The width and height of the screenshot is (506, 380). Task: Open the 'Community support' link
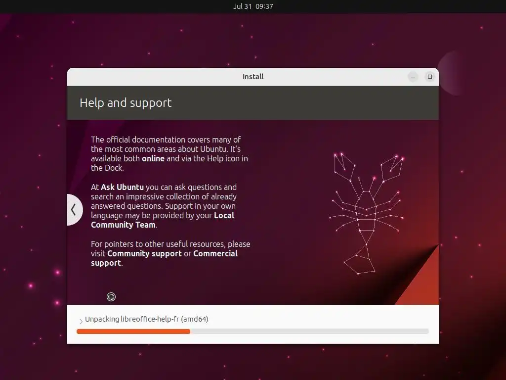tap(145, 254)
